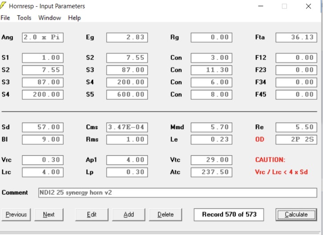The image size is (323, 235).
Task: Click the Vrc / Lrc < 4 x Sd warning
Action: click(x=282, y=172)
